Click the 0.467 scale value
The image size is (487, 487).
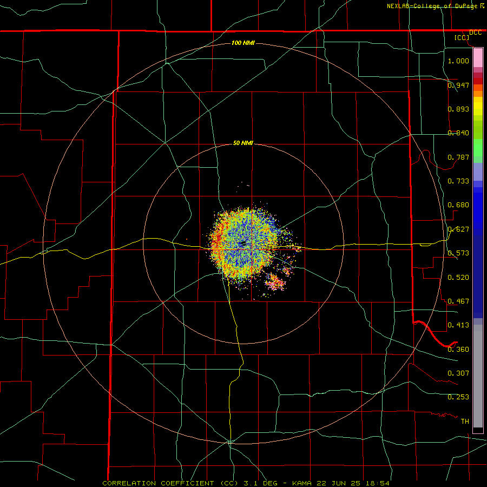coord(458,301)
